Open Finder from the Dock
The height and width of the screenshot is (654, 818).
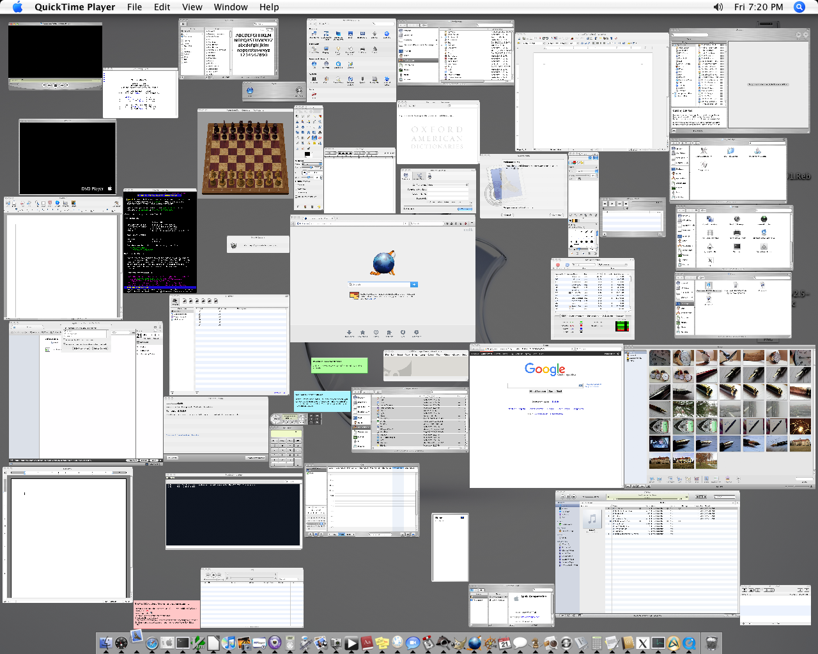[106, 643]
